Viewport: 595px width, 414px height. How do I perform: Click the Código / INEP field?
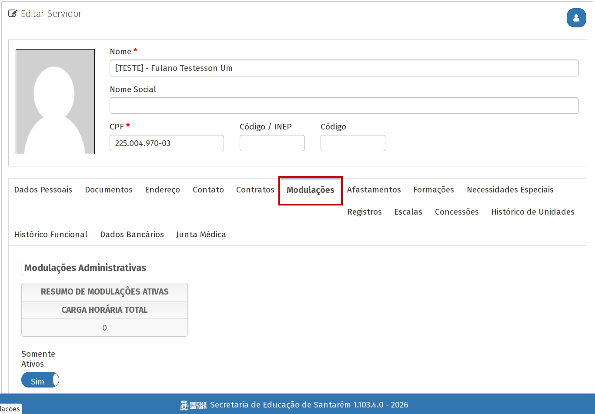272,143
